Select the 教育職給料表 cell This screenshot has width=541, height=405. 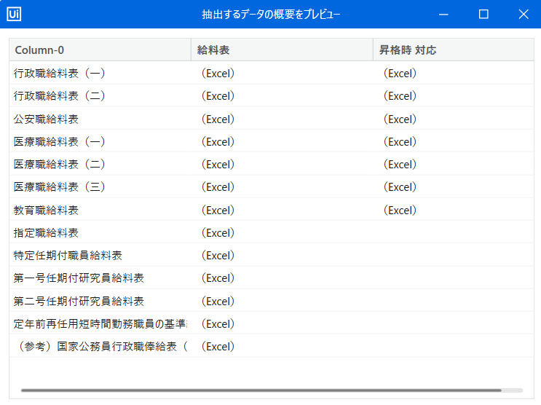[100, 210]
